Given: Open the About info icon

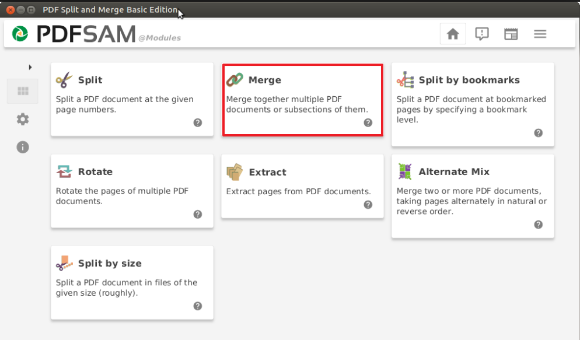Looking at the screenshot, I should click(23, 147).
